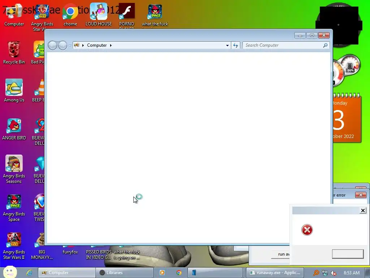Click the magnifier tray icon

[x=316, y=273]
